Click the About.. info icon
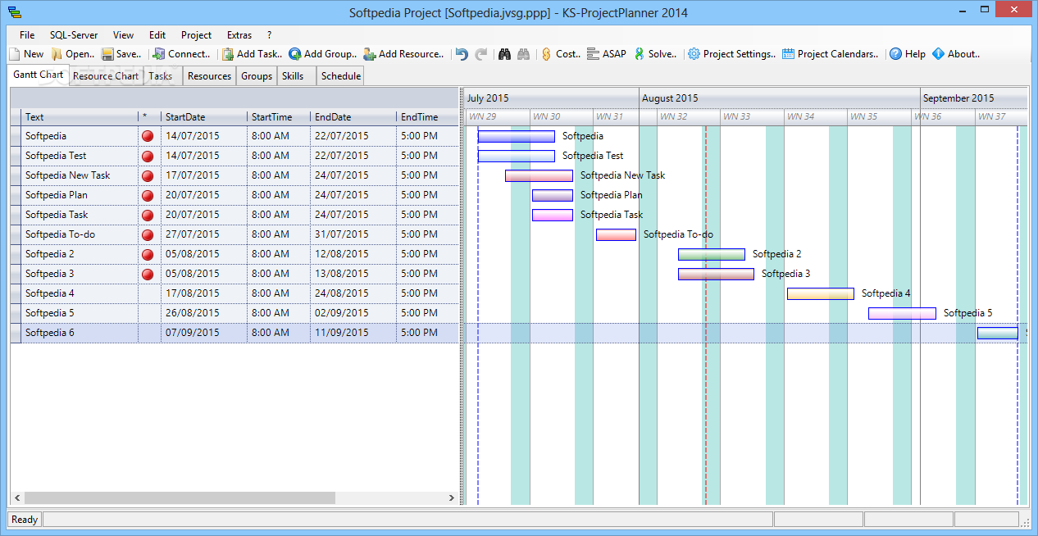This screenshot has width=1038, height=536. pyautogui.click(x=938, y=54)
